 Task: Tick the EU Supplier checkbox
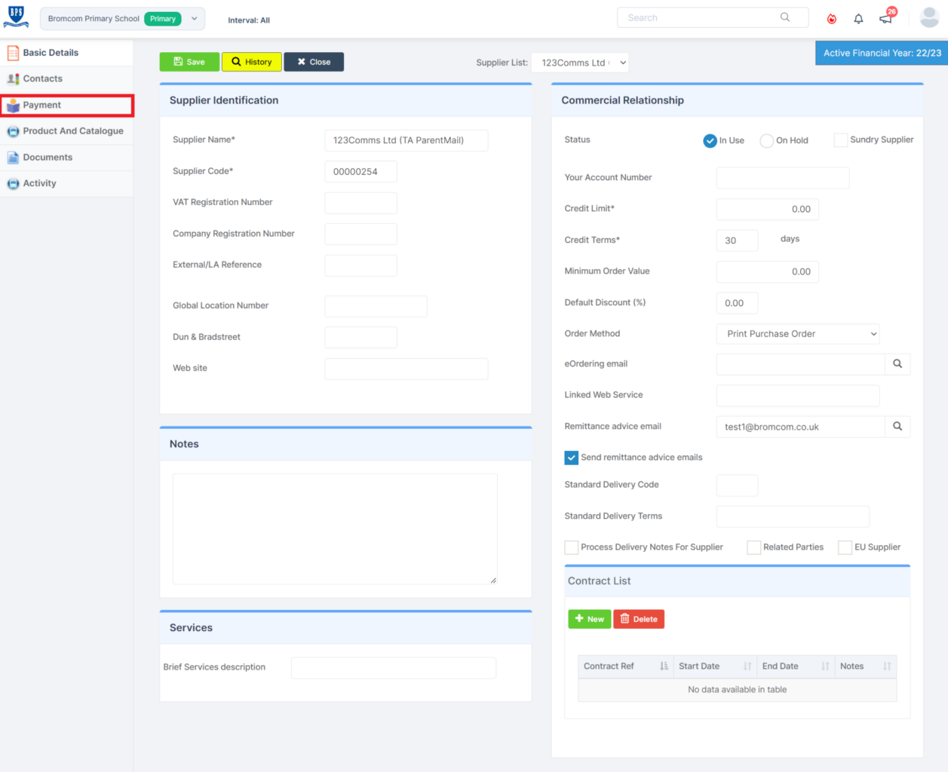[x=845, y=547]
